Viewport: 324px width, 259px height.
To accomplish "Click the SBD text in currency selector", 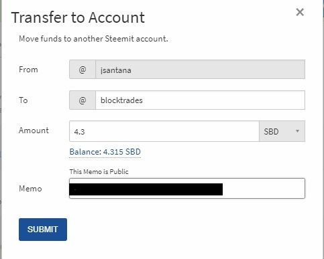I will pos(271,132).
